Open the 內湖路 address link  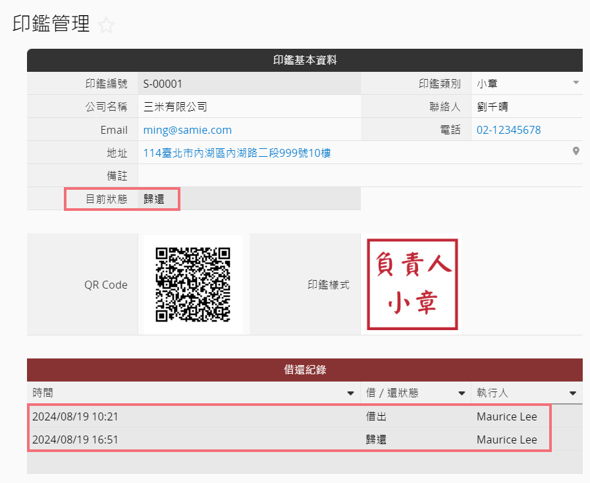(x=237, y=153)
